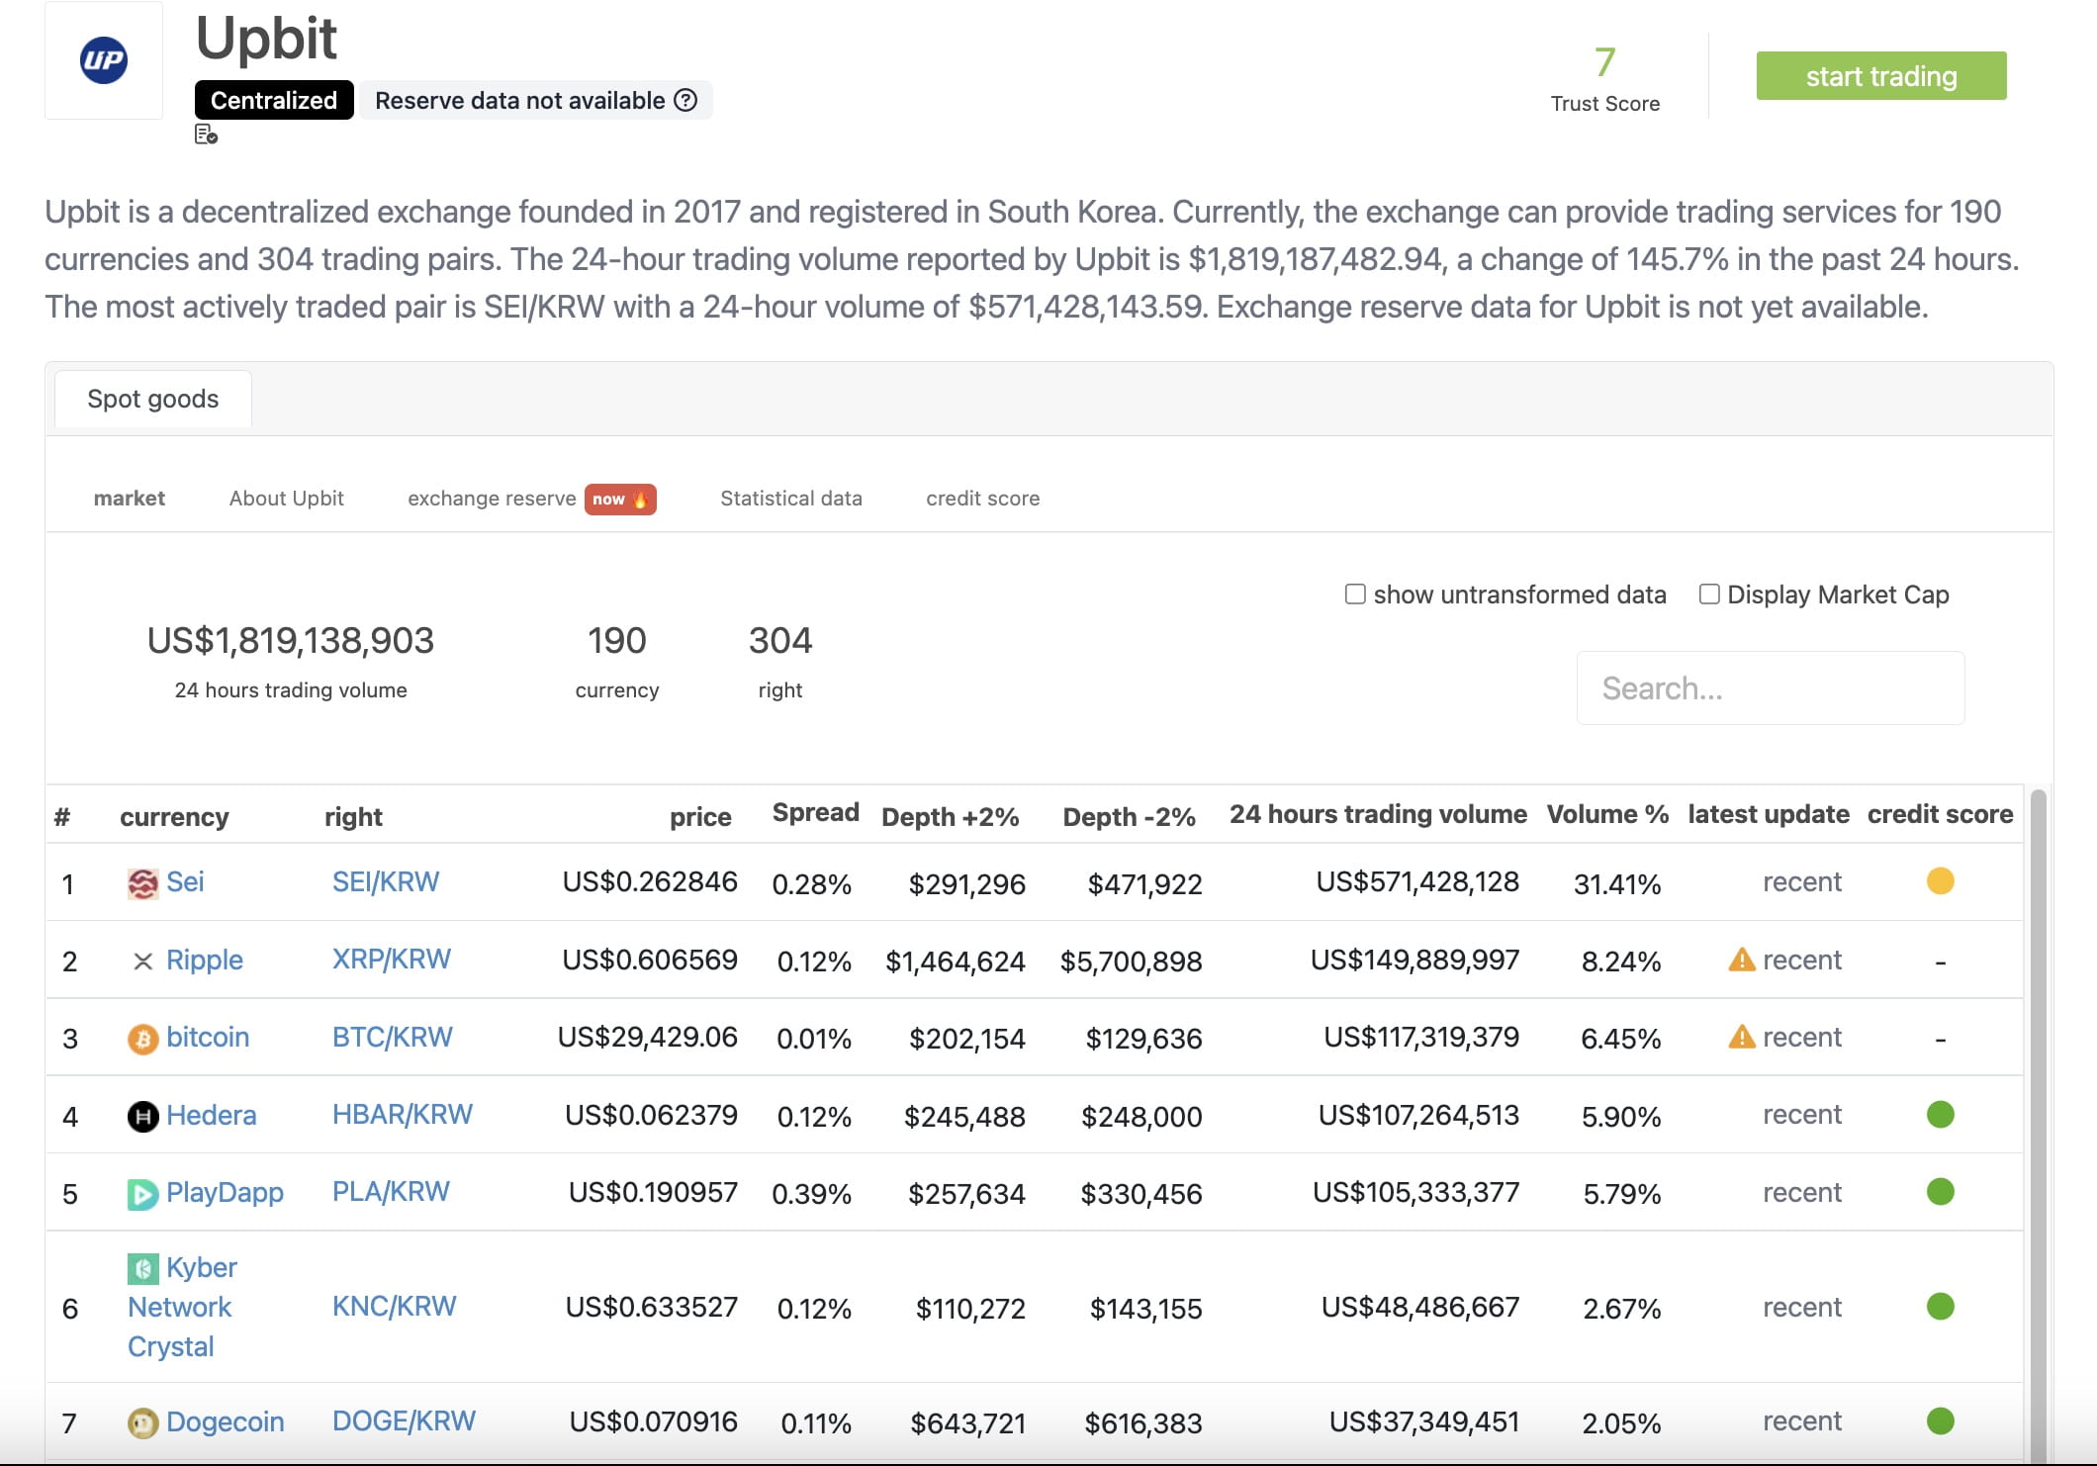Click the Upbit exchange logo
This screenshot has width=2097, height=1466.
pyautogui.click(x=103, y=60)
